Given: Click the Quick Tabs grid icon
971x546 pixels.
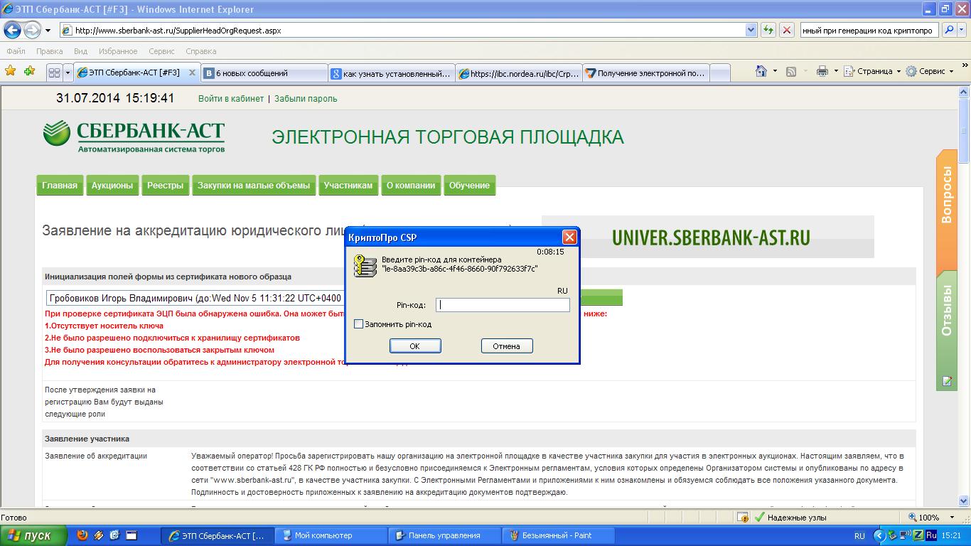Looking at the screenshot, I should (x=54, y=73).
